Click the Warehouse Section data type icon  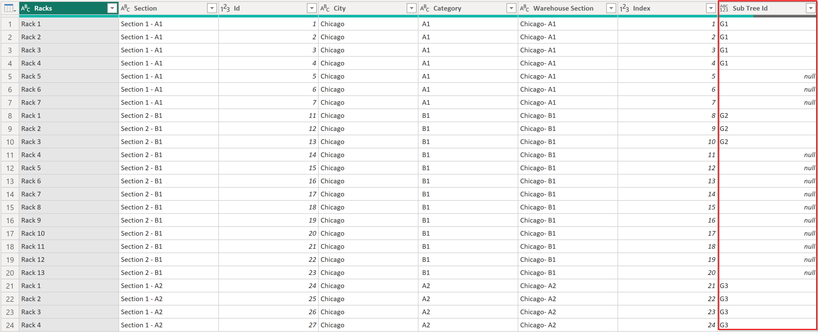(525, 8)
